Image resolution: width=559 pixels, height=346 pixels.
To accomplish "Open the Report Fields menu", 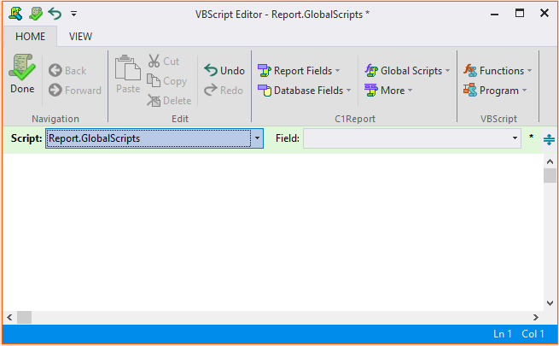I will pyautogui.click(x=298, y=71).
